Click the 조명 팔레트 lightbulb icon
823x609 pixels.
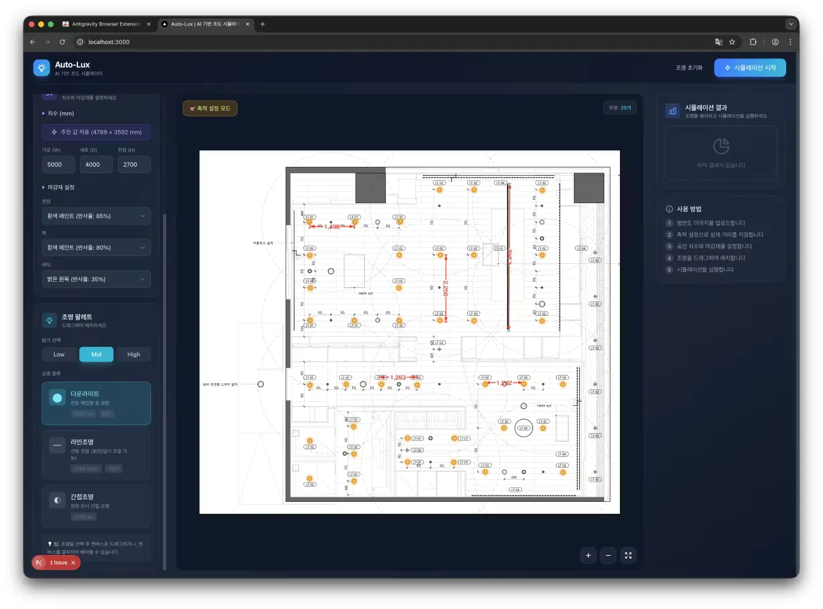[49, 320]
